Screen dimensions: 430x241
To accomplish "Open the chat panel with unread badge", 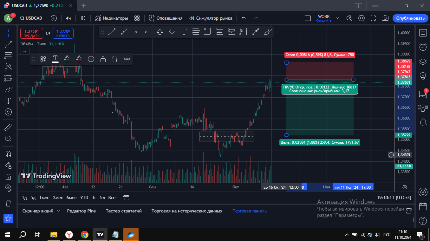I will pyautogui.click(x=423, y=94).
